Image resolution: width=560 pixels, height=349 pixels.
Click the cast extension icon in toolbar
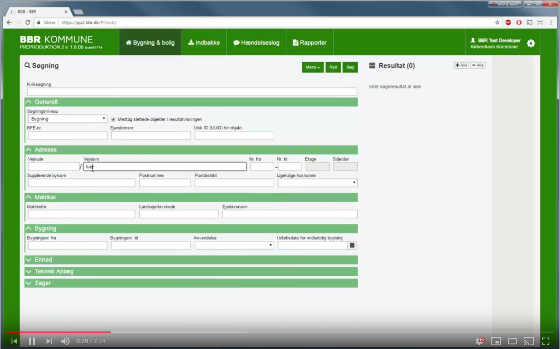(x=530, y=22)
